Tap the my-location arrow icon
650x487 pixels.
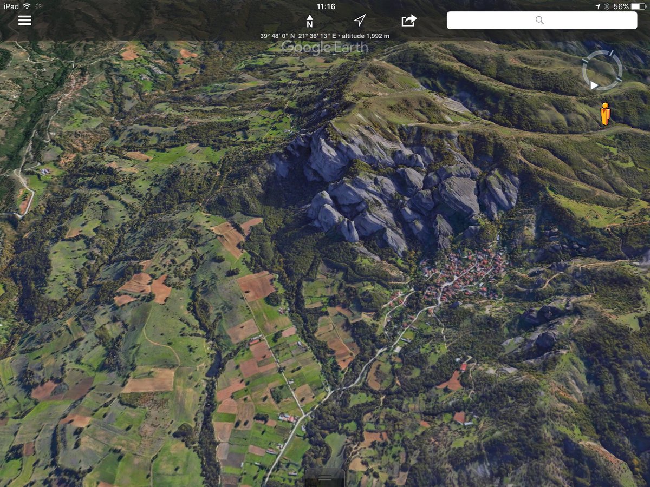coord(360,21)
